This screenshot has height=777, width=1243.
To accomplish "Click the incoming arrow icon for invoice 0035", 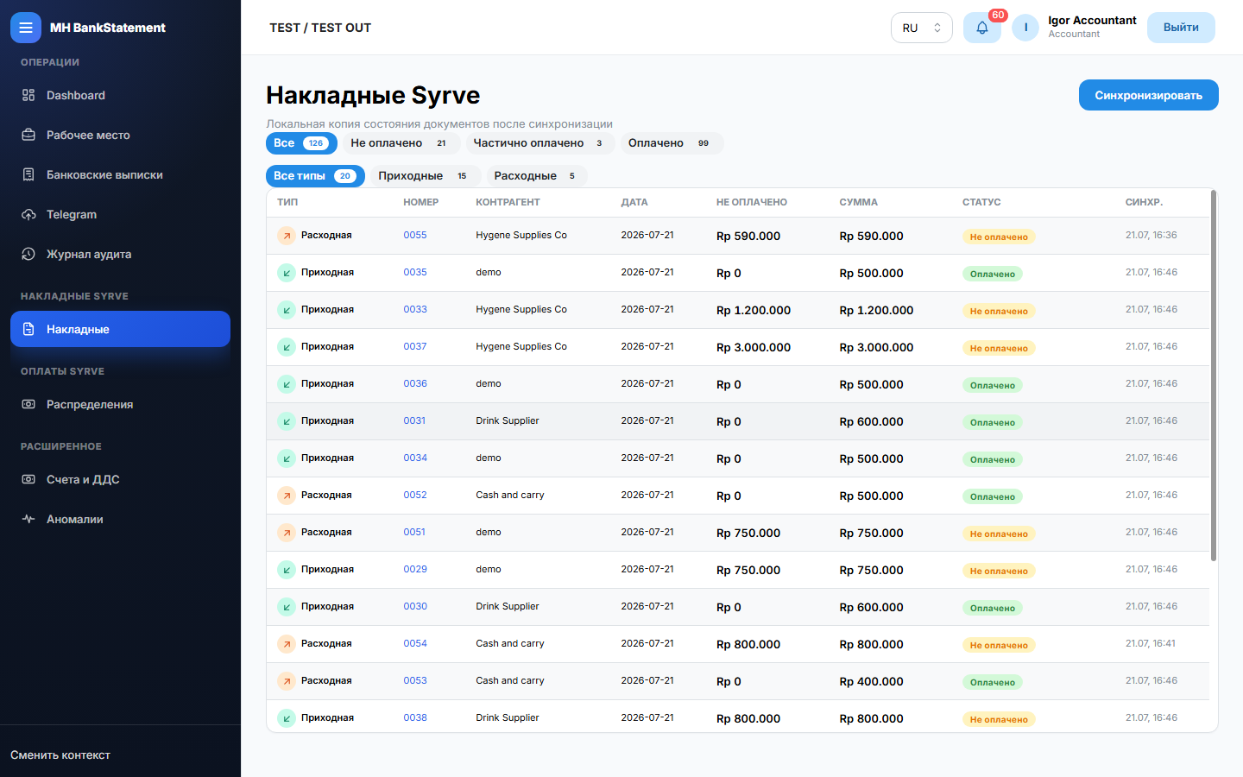I will pos(287,273).
